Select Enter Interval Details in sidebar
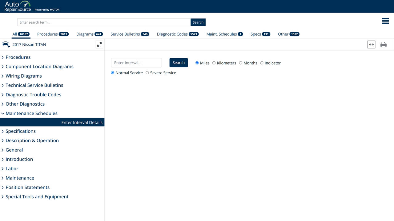The height and width of the screenshot is (221, 394). point(82,122)
